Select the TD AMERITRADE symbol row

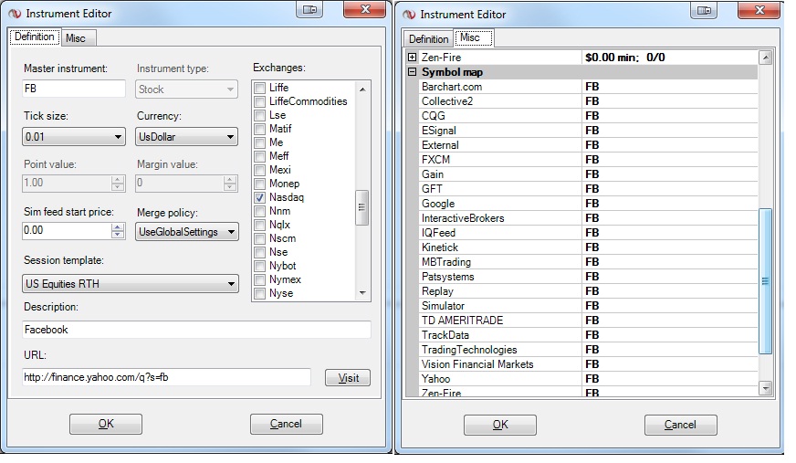coord(589,321)
